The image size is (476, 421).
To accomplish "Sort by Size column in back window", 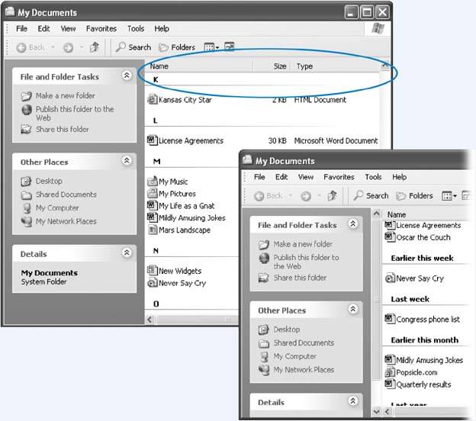I will (272, 66).
